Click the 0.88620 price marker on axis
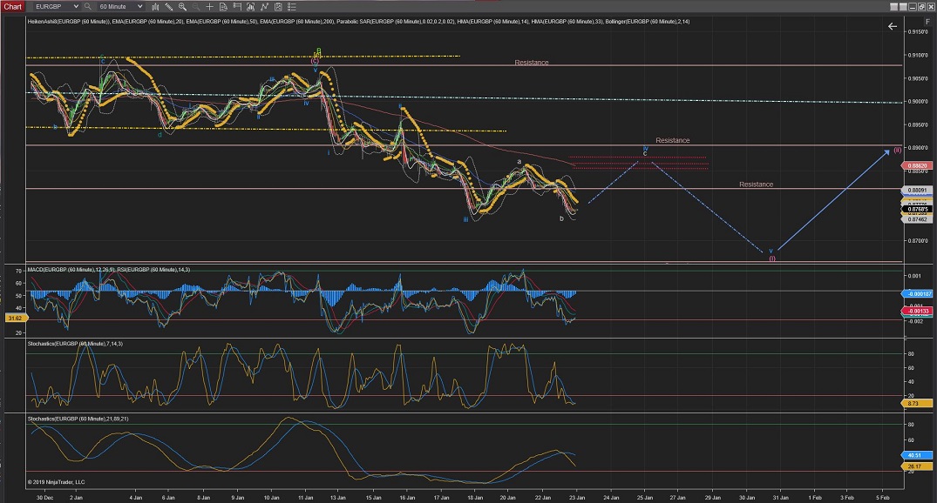This screenshot has height=503, width=937. pyautogui.click(x=917, y=165)
